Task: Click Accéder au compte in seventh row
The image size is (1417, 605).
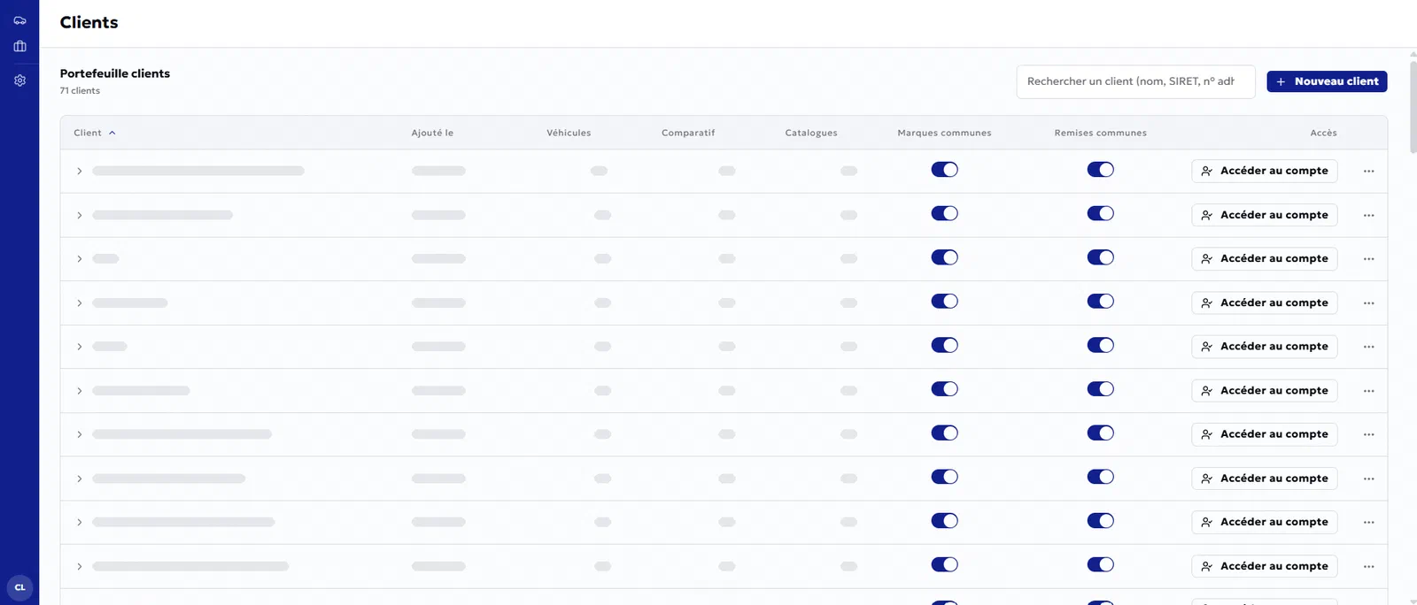Action: click(x=1264, y=434)
